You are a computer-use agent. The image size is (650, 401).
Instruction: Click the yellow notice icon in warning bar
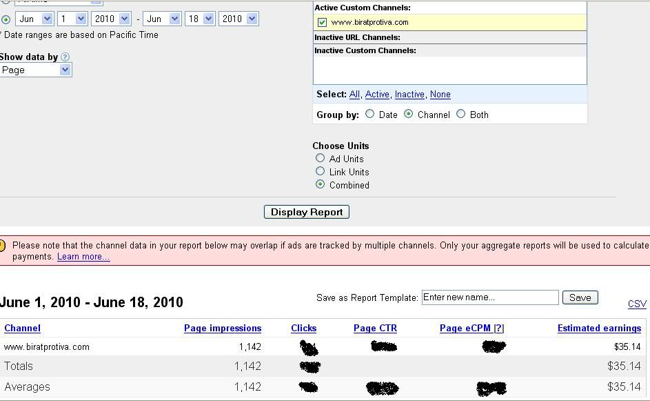pos(2,246)
